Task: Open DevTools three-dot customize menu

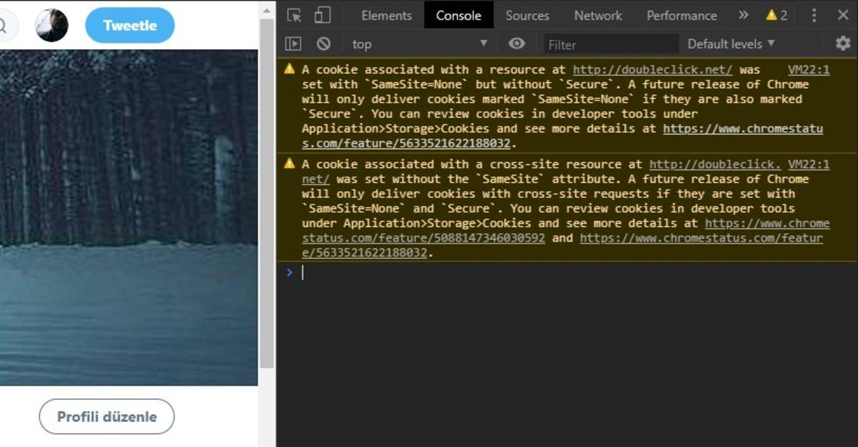Action: (814, 15)
